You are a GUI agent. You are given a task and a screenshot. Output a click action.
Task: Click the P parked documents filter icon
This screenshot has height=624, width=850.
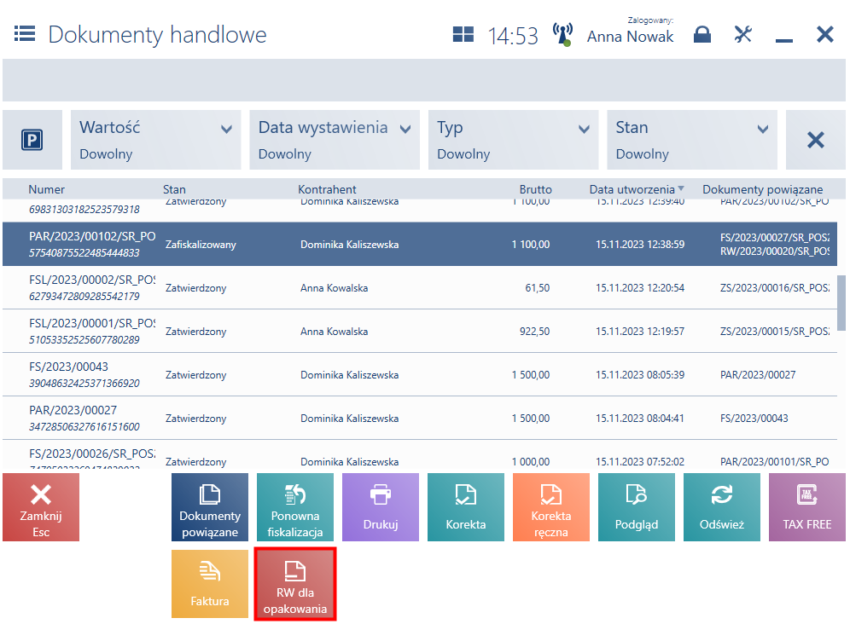tap(32, 140)
